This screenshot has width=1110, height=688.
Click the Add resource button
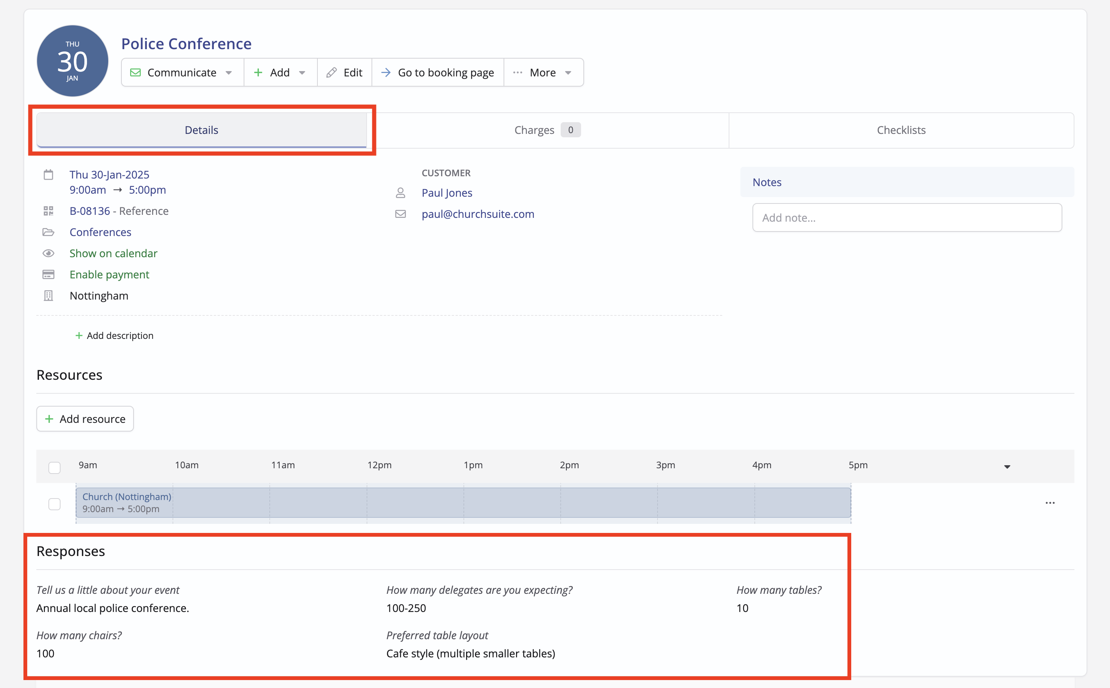[85, 419]
